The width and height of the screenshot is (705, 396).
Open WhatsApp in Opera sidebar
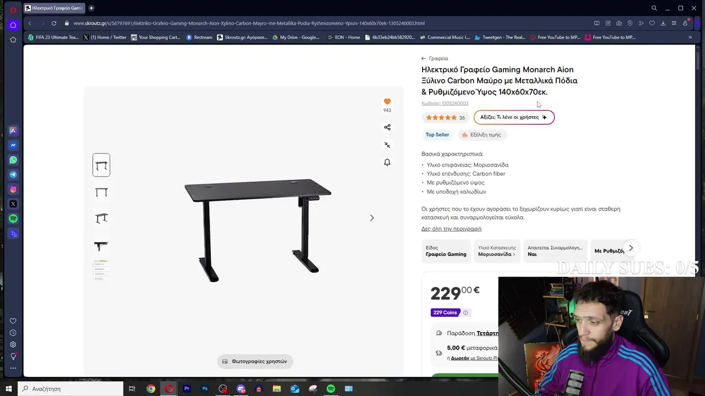pyautogui.click(x=13, y=160)
